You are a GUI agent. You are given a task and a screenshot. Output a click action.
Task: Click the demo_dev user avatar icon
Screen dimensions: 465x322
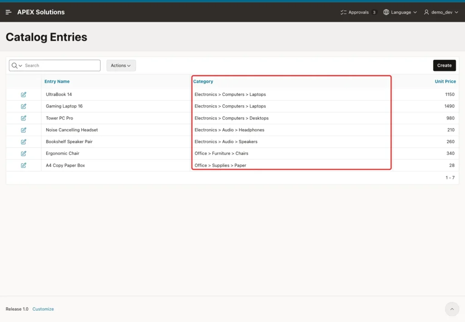(426, 12)
